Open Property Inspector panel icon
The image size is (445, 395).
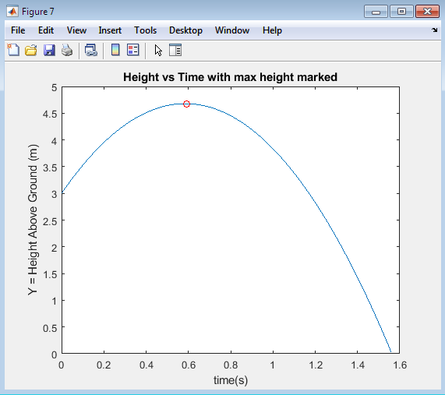(x=175, y=50)
